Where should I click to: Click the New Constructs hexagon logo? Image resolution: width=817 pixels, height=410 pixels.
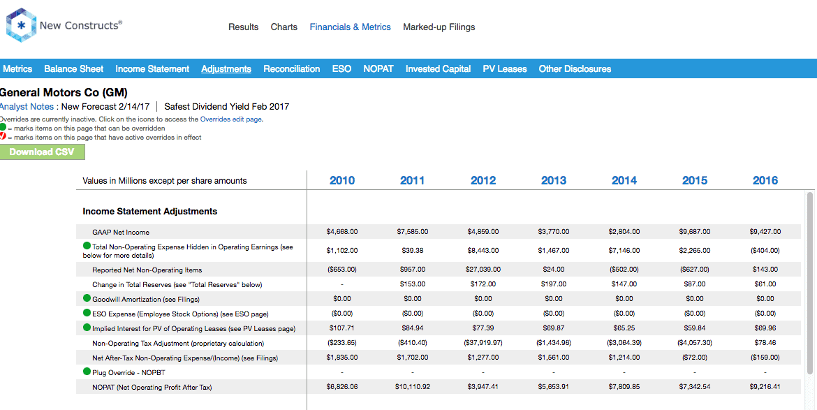click(x=21, y=24)
